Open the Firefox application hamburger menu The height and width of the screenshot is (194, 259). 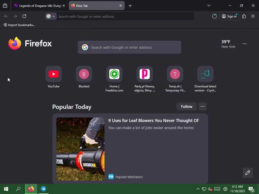[x=253, y=16]
